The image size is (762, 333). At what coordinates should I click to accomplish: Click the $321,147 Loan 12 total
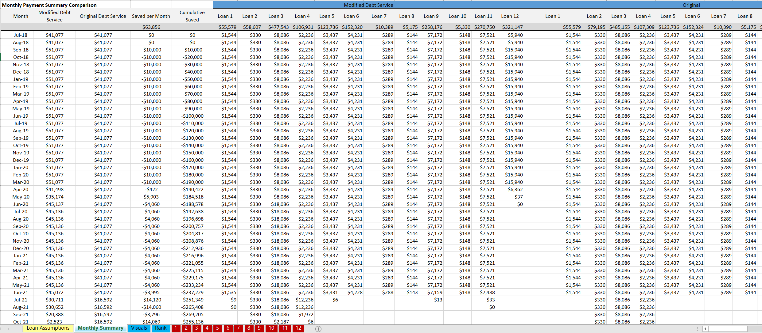[x=510, y=27]
